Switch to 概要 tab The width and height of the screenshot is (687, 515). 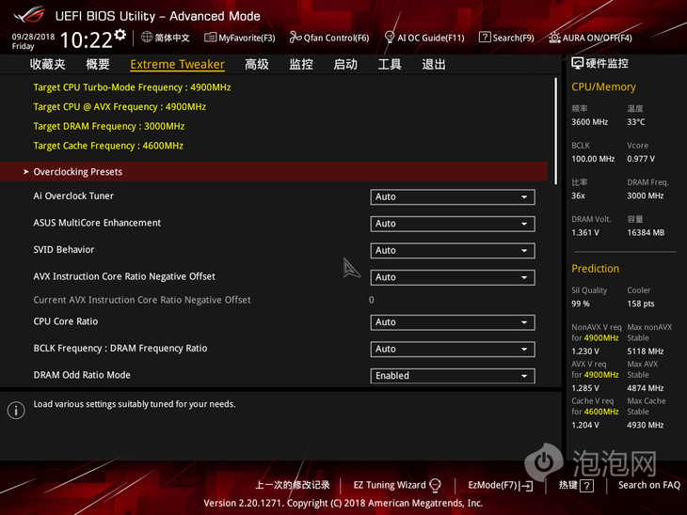pos(98,64)
